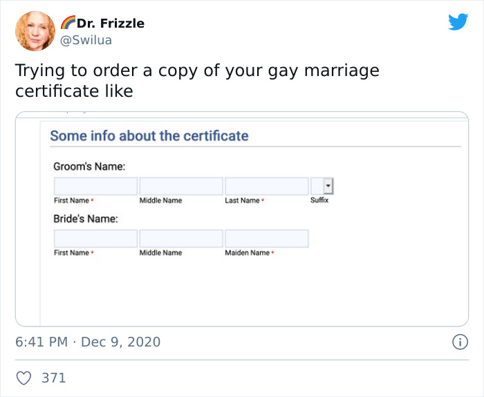Click the rainbow emoji beside the name

tap(68, 23)
